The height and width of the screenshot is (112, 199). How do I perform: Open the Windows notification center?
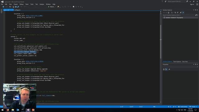(196, 110)
